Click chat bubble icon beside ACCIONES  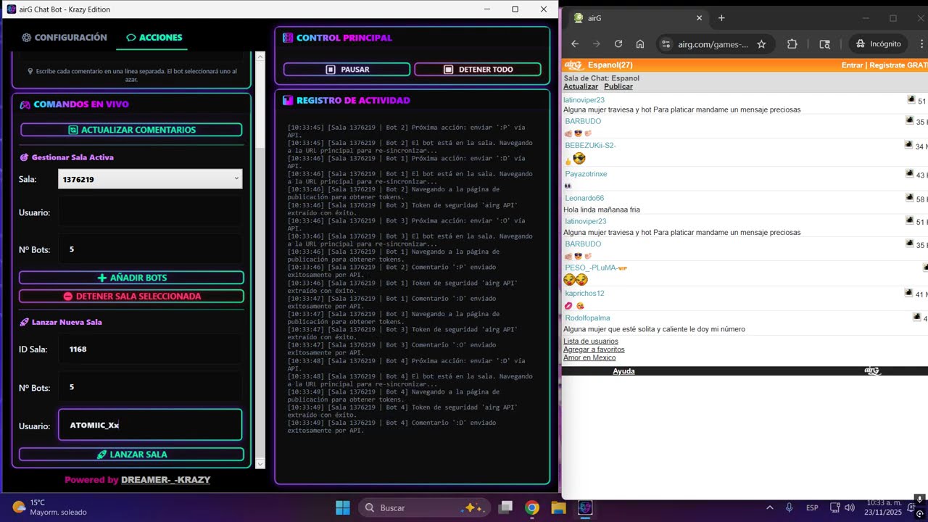[x=131, y=38]
